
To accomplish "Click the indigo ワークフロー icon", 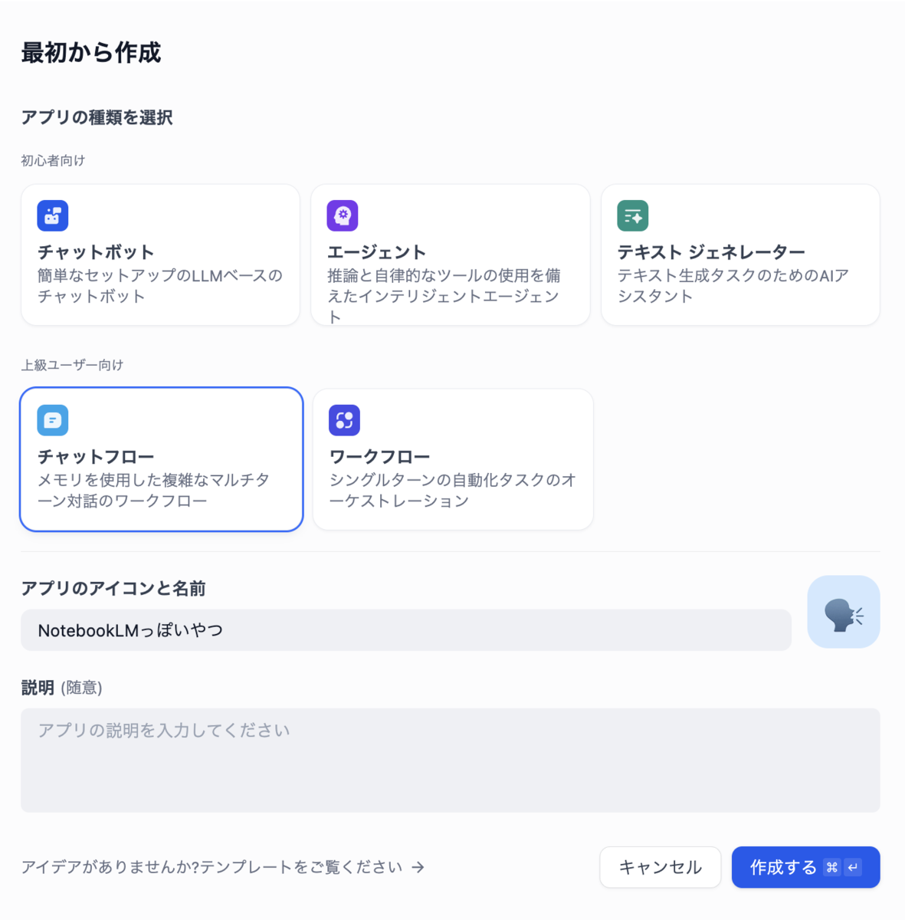I will click(344, 420).
